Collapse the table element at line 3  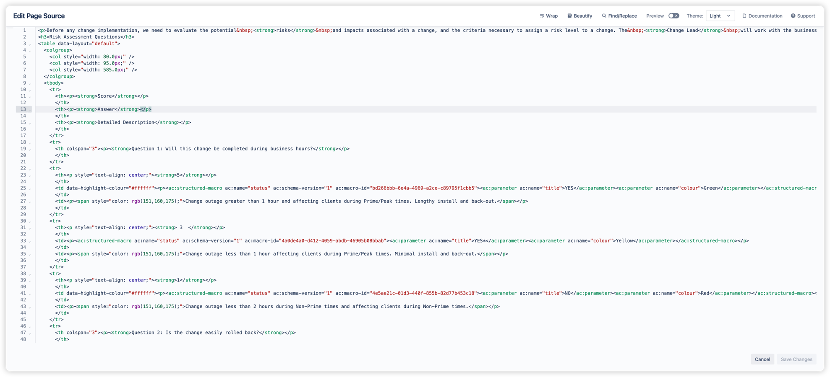tap(30, 43)
